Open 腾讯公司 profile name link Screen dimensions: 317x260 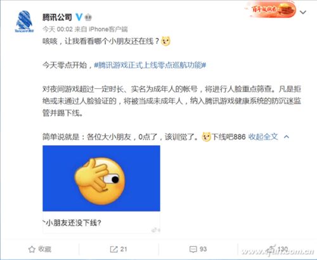(57, 17)
